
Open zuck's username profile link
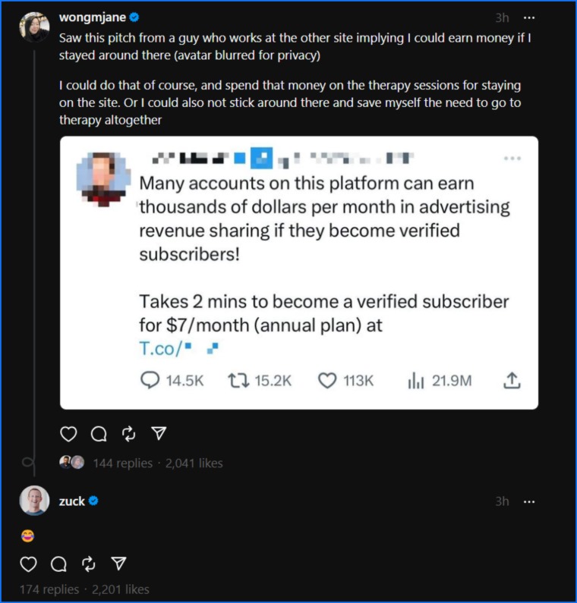click(x=71, y=501)
